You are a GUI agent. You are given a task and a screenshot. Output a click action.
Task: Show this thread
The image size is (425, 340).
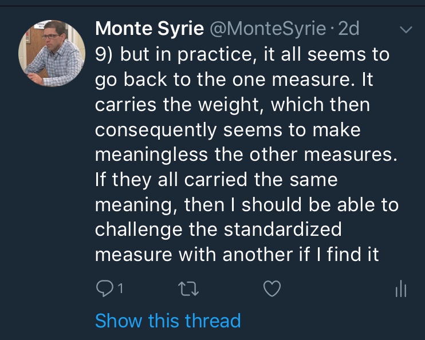pyautogui.click(x=167, y=321)
